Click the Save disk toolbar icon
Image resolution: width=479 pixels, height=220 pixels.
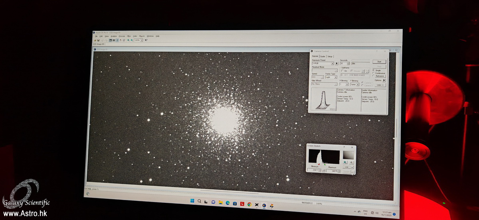pyautogui.click(x=99, y=40)
